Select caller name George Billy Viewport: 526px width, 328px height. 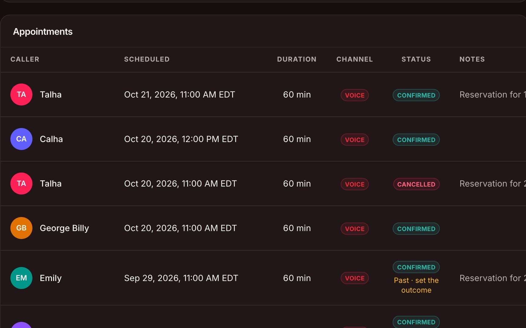(x=64, y=228)
